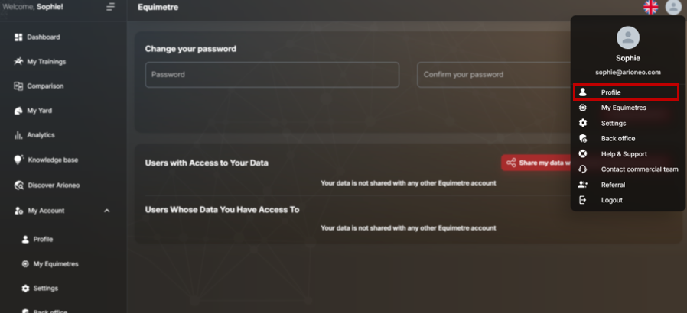Click the Password input field
Screen dimensions: 687x313
(272, 75)
